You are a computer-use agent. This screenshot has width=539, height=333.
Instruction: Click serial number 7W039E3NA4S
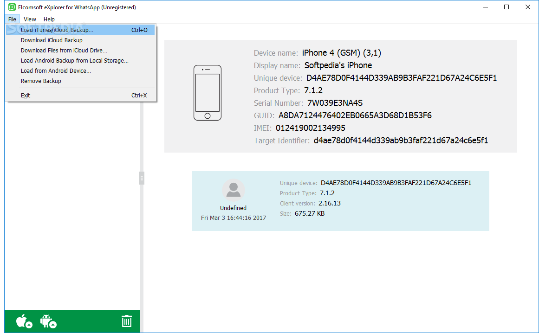(x=335, y=103)
